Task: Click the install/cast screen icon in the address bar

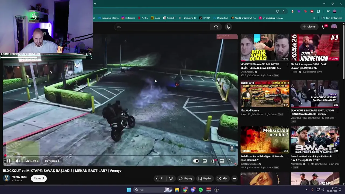Action: (278, 11)
